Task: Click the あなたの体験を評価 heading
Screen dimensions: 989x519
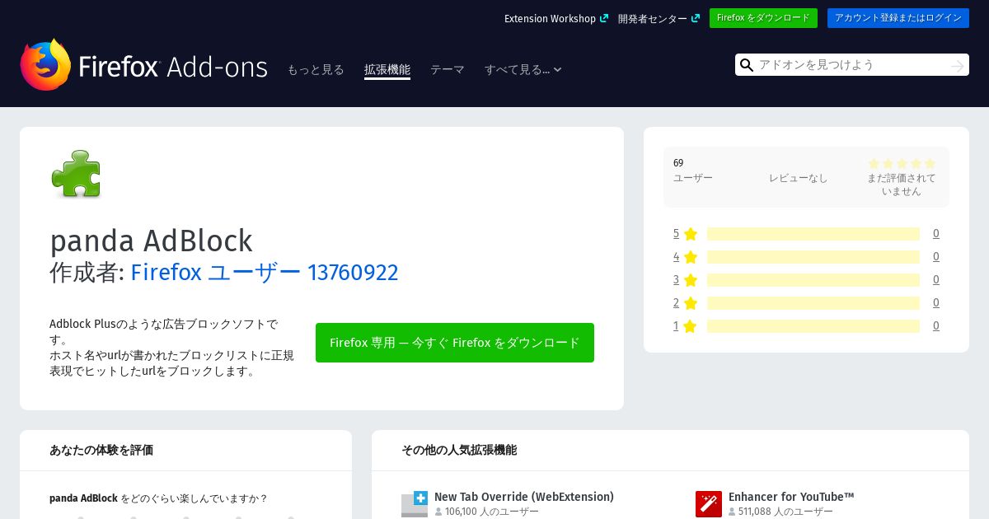Action: 101,450
